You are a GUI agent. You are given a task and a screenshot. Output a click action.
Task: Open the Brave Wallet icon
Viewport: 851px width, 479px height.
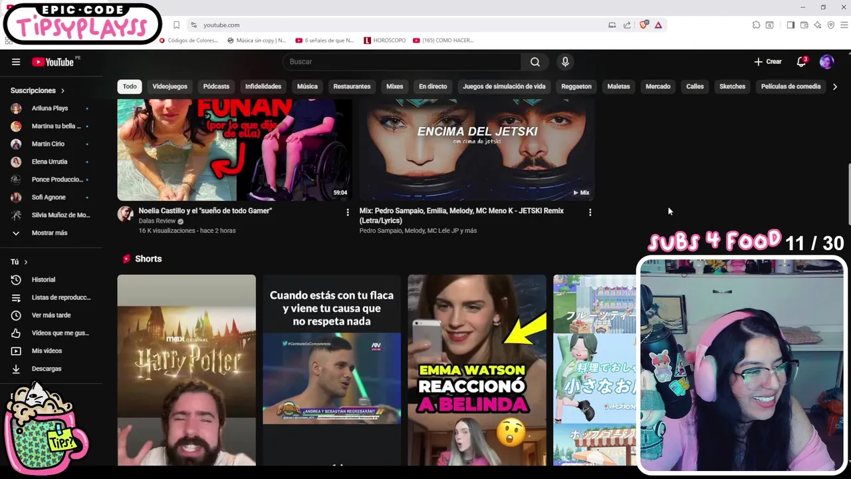click(x=804, y=25)
